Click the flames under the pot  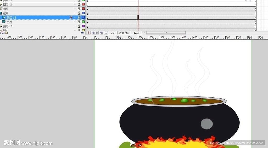[178, 142]
